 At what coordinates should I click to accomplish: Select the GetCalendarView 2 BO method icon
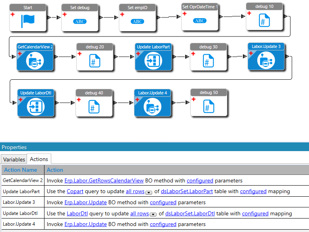[35, 61]
